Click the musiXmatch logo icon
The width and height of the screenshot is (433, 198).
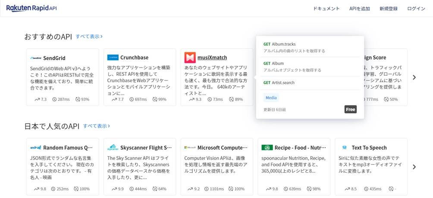pyautogui.click(x=190, y=58)
